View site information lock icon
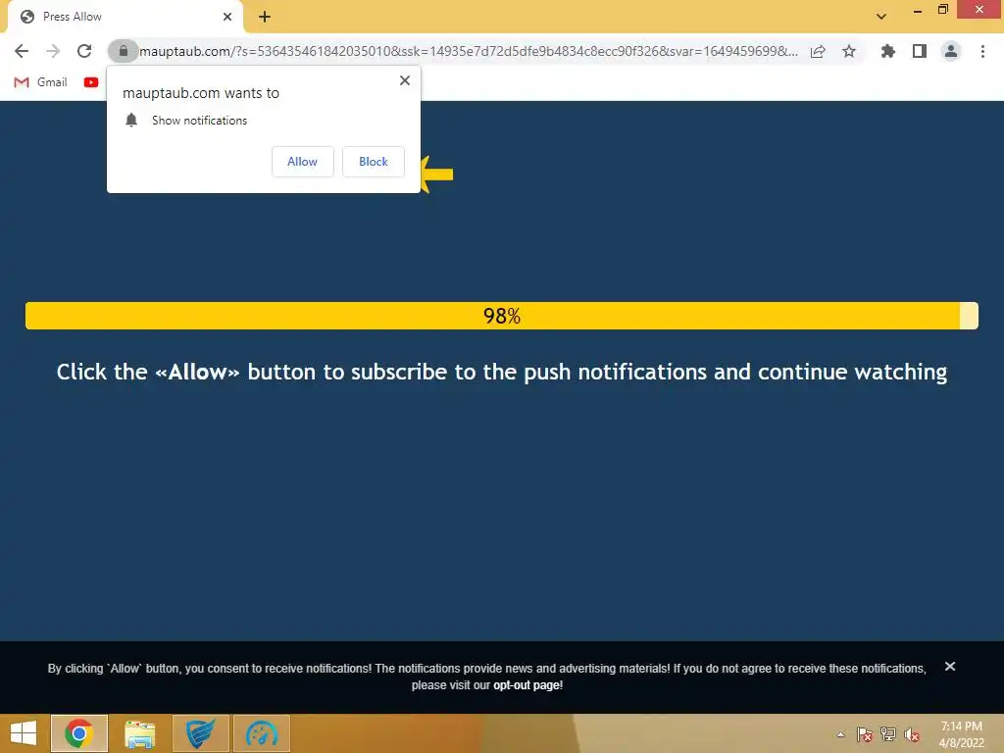 [123, 51]
